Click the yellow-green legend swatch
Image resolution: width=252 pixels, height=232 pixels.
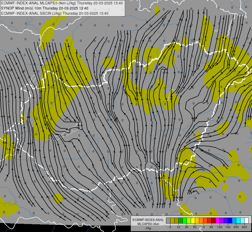pos(189,220)
